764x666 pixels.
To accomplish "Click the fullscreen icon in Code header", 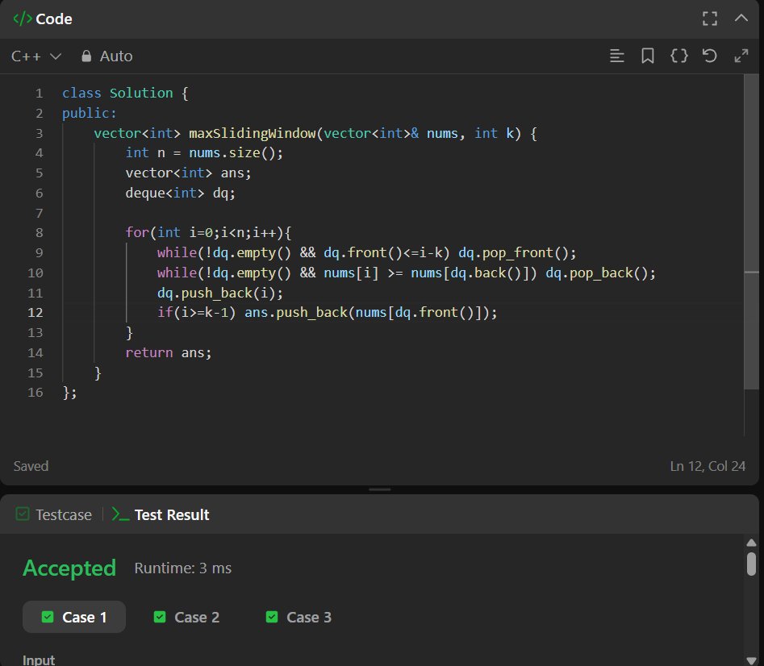I will [710, 19].
